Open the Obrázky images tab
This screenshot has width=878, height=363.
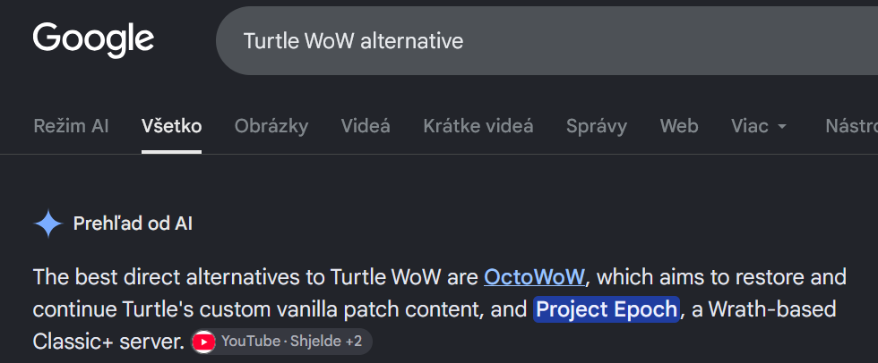pos(271,126)
